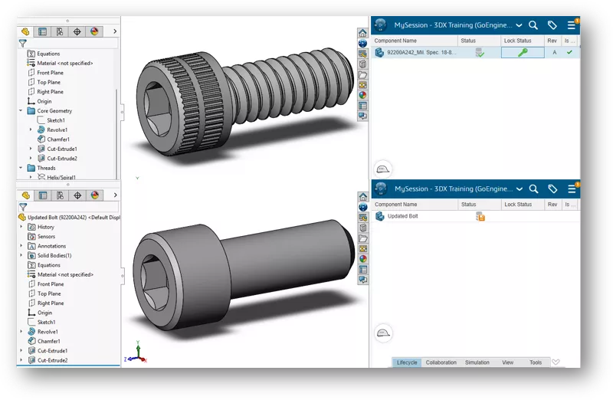Click the compass icon in the Updated Bolt MySession header
613x400 pixels.
tap(380, 189)
